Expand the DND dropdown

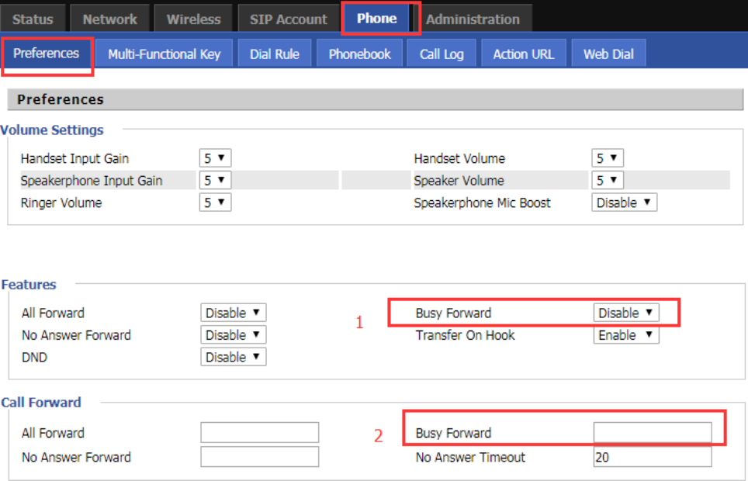coord(233,358)
